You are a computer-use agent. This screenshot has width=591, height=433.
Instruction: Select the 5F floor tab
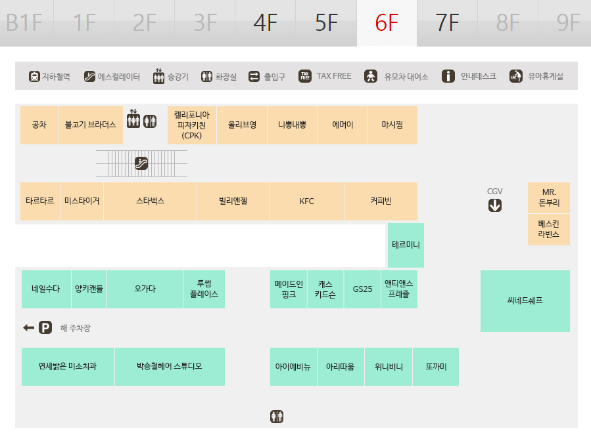(x=326, y=23)
